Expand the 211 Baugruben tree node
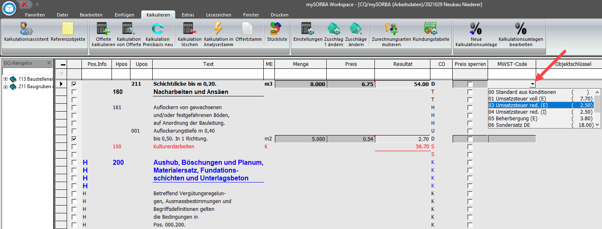The height and width of the screenshot is (229, 602). [x=6, y=86]
